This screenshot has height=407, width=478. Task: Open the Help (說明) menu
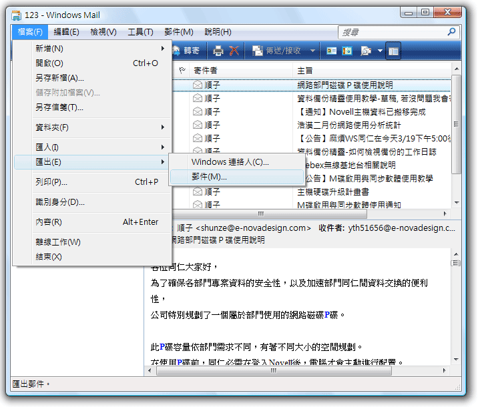(x=218, y=31)
